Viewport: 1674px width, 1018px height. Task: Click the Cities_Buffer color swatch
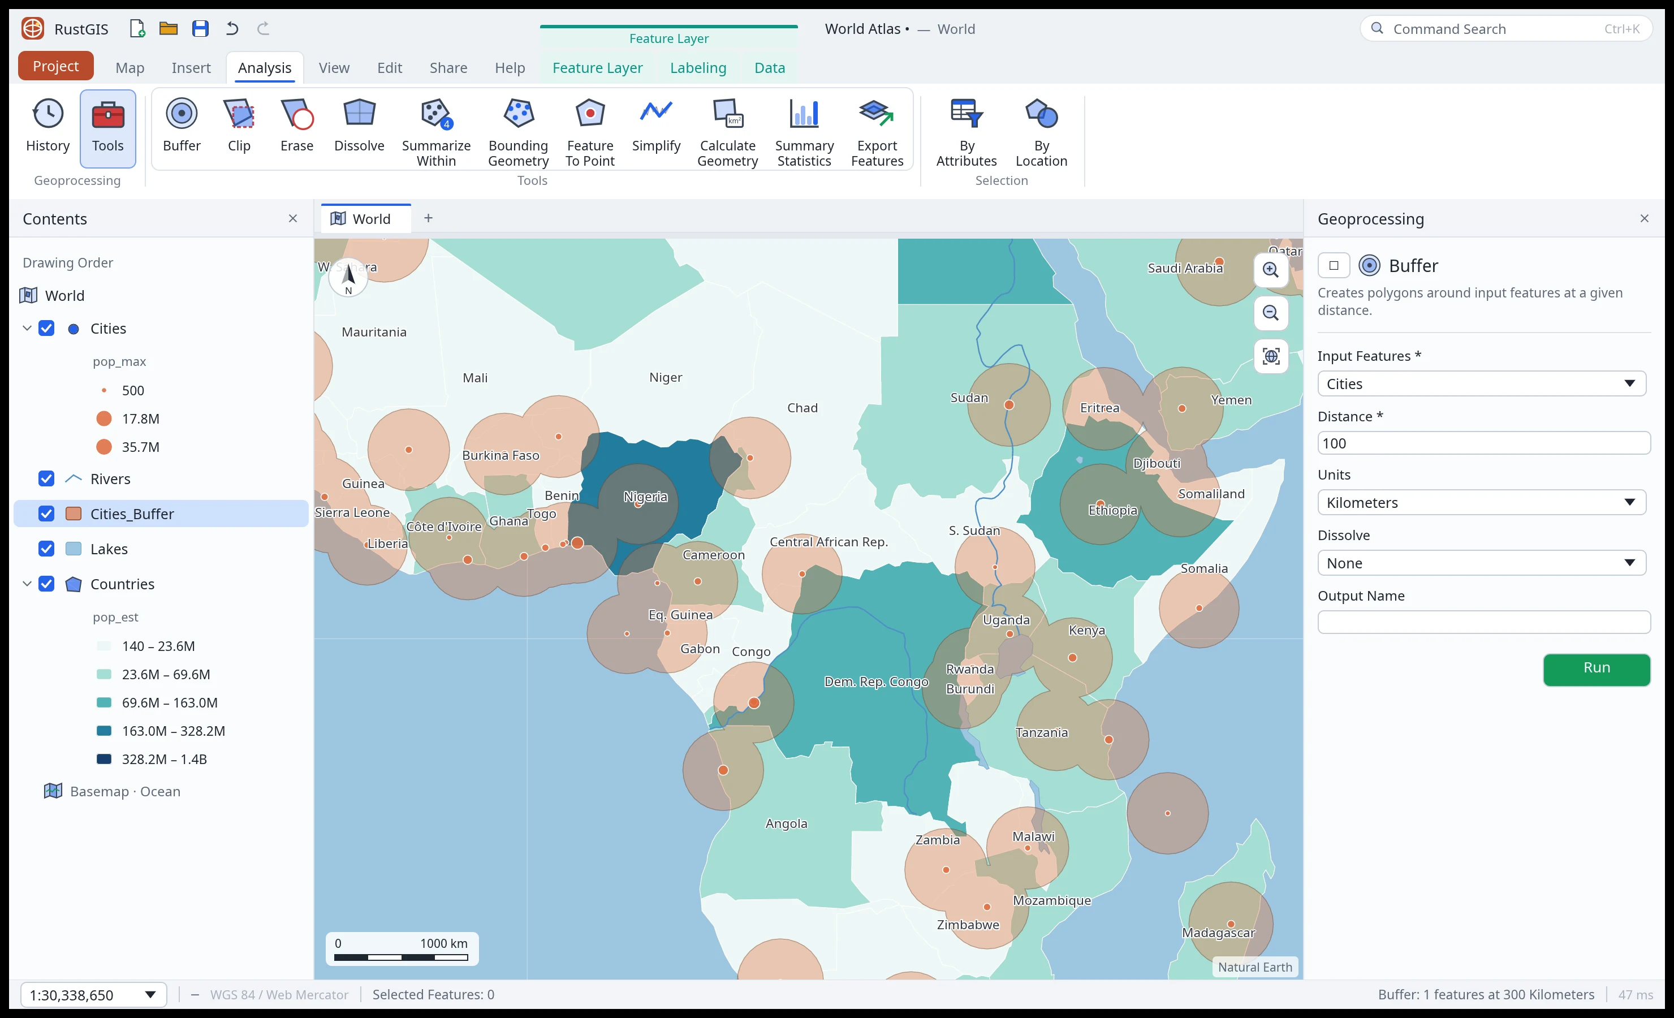74,514
